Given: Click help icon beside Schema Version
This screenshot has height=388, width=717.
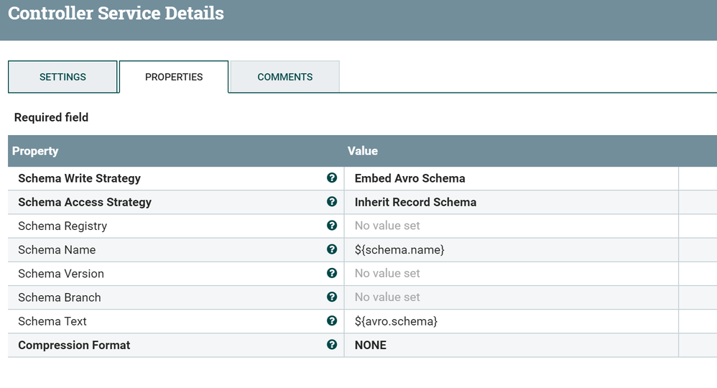Looking at the screenshot, I should click(x=332, y=273).
